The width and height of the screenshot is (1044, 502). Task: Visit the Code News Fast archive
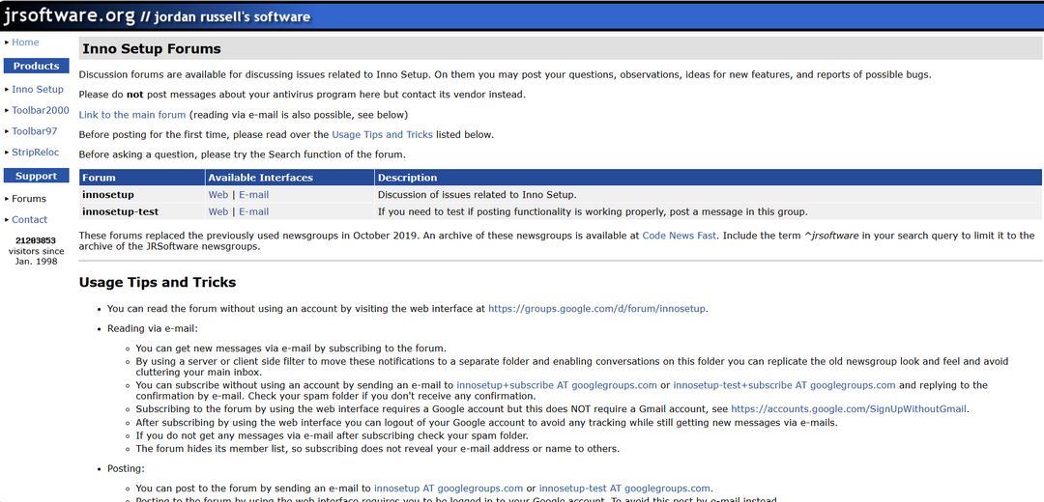pyautogui.click(x=679, y=236)
